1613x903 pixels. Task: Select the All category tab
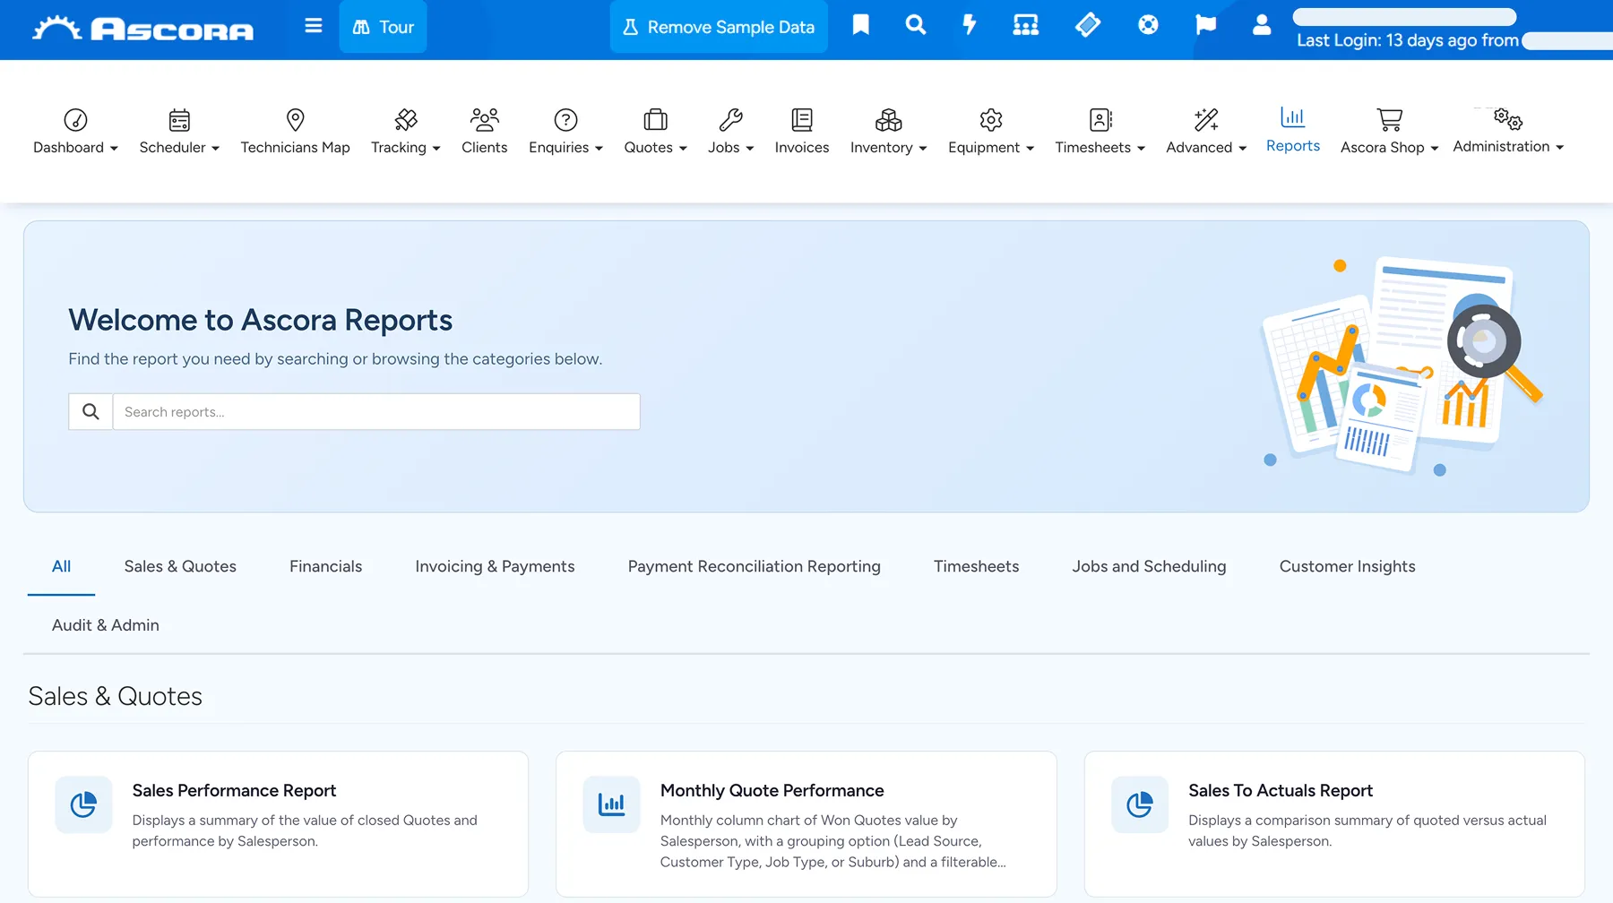pos(61,566)
